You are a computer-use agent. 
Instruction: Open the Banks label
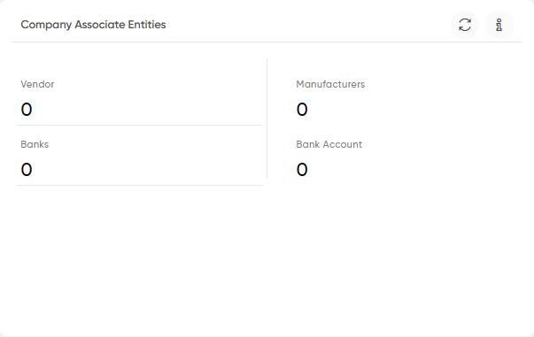point(35,144)
